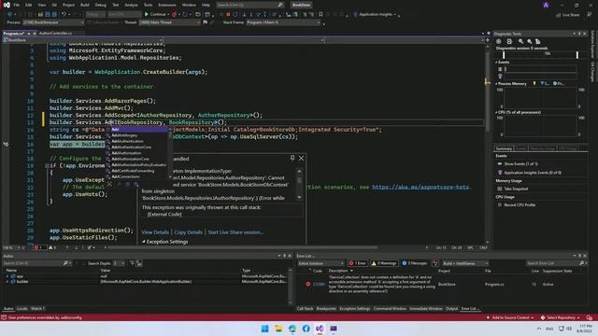The image size is (598, 336).
Task: Click the Hot Reload flame icon
Action: click(x=175, y=15)
